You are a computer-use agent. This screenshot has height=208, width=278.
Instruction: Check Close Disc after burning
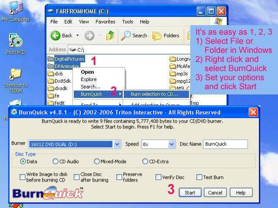pyautogui.click(x=76, y=177)
